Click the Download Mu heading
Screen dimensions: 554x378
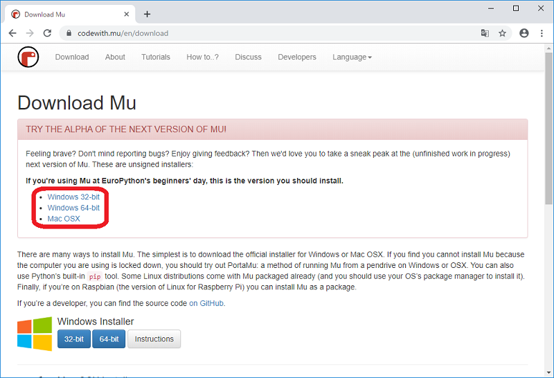77,102
